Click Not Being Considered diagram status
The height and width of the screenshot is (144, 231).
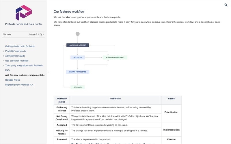pyautogui.click(x=115, y=57)
